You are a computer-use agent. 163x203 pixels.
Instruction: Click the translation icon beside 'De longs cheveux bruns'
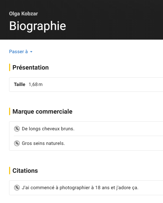pos(17,129)
